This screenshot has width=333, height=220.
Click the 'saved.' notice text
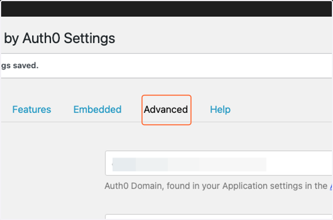(x=26, y=66)
